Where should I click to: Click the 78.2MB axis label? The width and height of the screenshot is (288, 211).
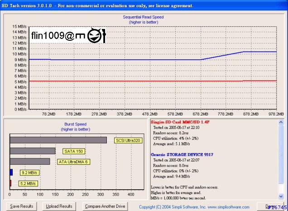point(48,114)
